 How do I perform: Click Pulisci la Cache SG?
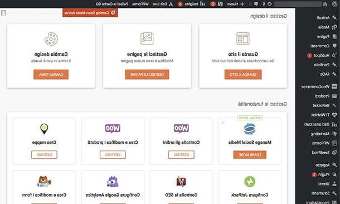(112, 4)
